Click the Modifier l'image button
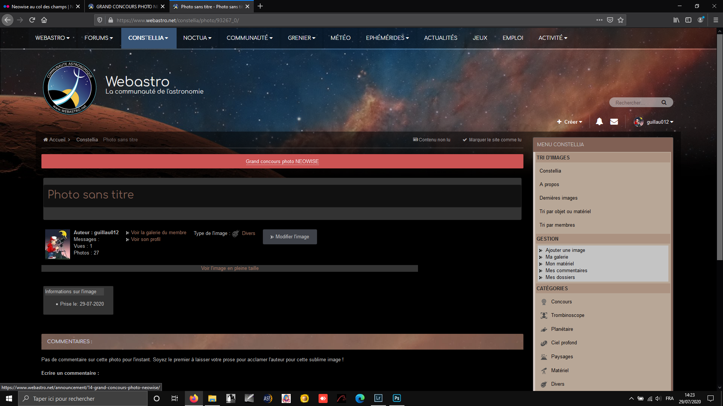 click(290, 237)
